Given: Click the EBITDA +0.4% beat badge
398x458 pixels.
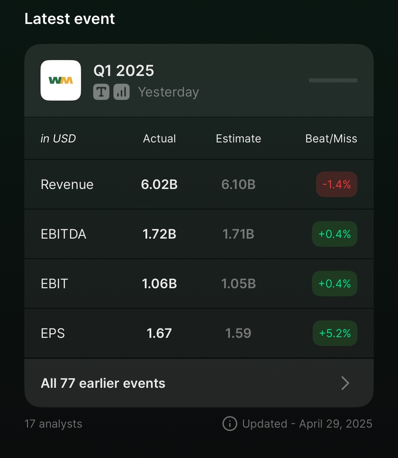Looking at the screenshot, I should (x=335, y=234).
